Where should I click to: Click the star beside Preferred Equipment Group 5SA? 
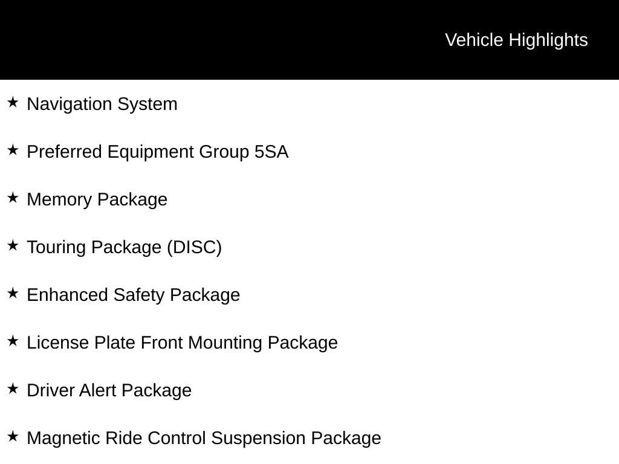tap(13, 150)
